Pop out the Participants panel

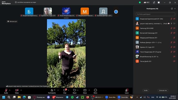pyautogui.click(x=172, y=9)
